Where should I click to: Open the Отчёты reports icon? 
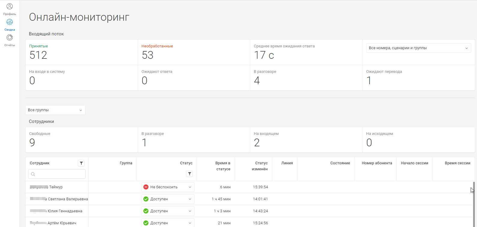tap(10, 38)
